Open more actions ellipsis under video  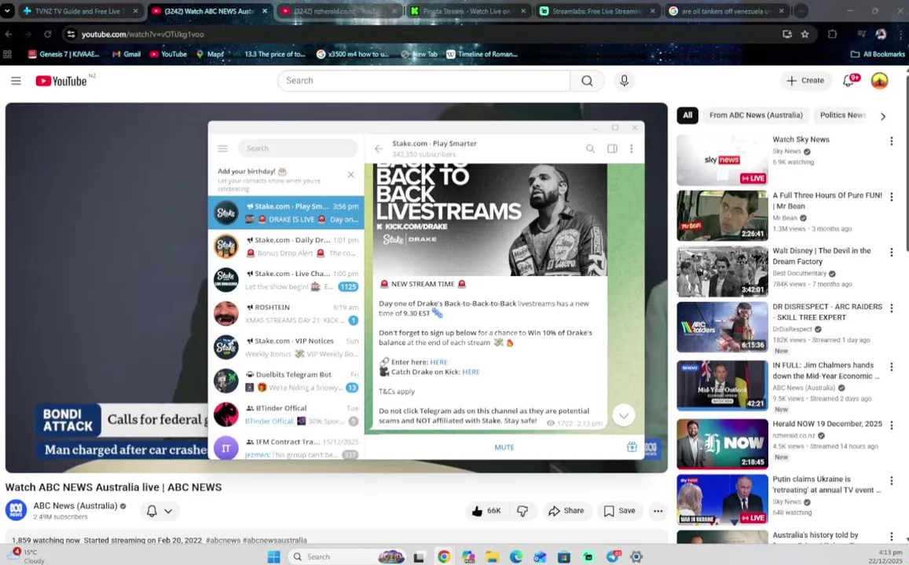click(658, 511)
